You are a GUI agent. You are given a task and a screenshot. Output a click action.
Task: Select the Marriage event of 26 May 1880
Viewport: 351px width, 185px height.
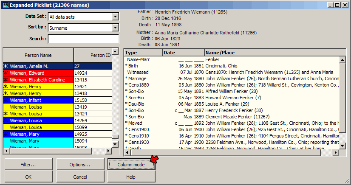232,78
